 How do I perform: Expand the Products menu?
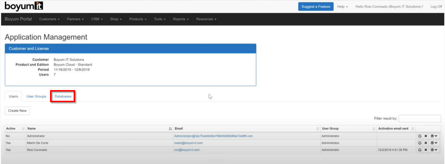tap(138, 19)
